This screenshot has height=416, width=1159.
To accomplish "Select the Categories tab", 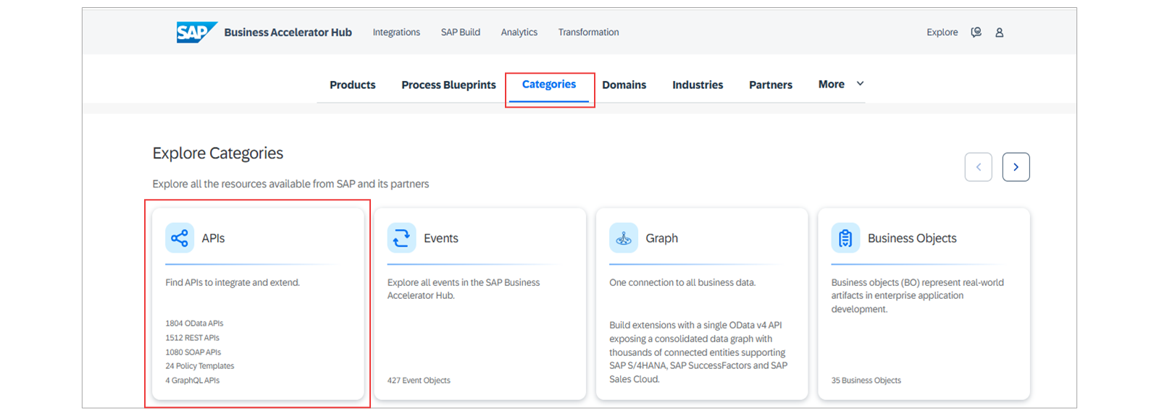I will point(549,85).
